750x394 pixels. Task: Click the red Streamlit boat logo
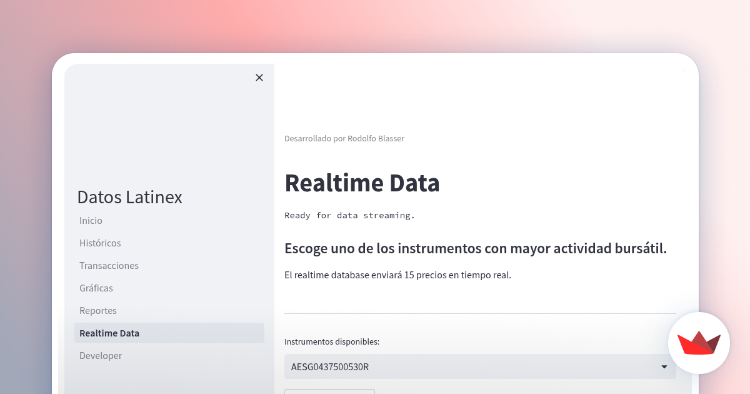[699, 343]
